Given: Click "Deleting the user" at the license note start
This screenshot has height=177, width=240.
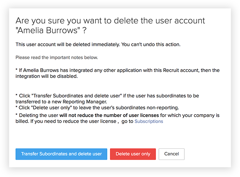Looking at the screenshot, I should [x=38, y=115].
